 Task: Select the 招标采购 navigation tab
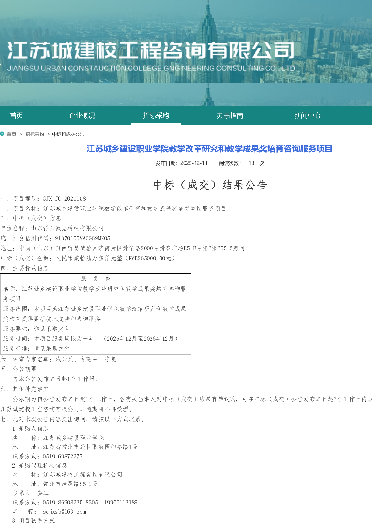click(156, 115)
